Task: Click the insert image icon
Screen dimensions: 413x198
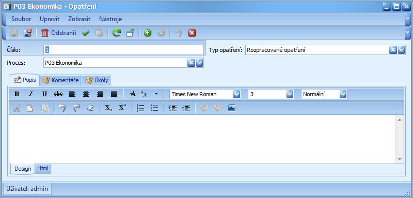Action: [x=232, y=108]
